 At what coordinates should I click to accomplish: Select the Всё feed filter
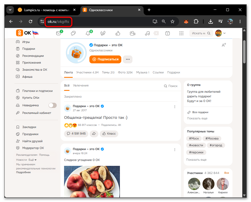click(x=67, y=85)
